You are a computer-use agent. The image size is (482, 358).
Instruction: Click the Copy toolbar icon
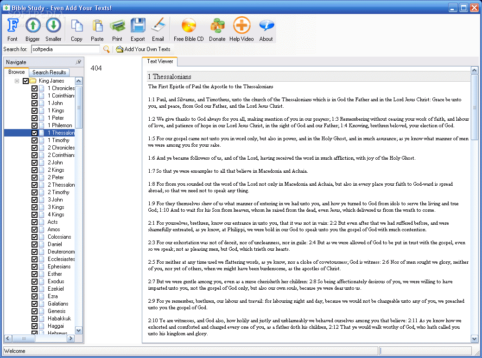pos(76,26)
